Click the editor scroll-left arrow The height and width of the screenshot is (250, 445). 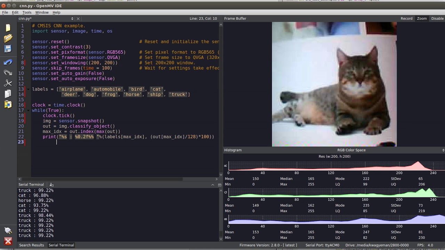(x=20, y=179)
